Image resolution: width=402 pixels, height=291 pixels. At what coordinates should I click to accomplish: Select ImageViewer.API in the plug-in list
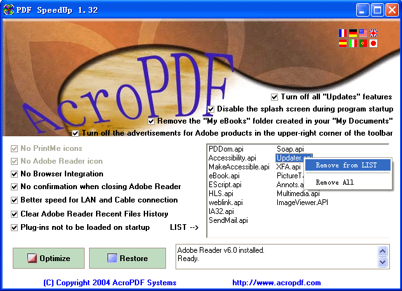point(302,202)
